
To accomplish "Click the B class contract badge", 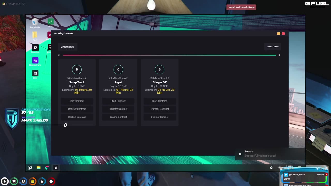I will point(160,69).
